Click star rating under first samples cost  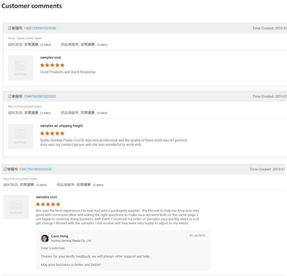[52, 65]
